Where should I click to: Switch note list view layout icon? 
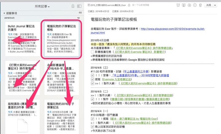(79, 6)
